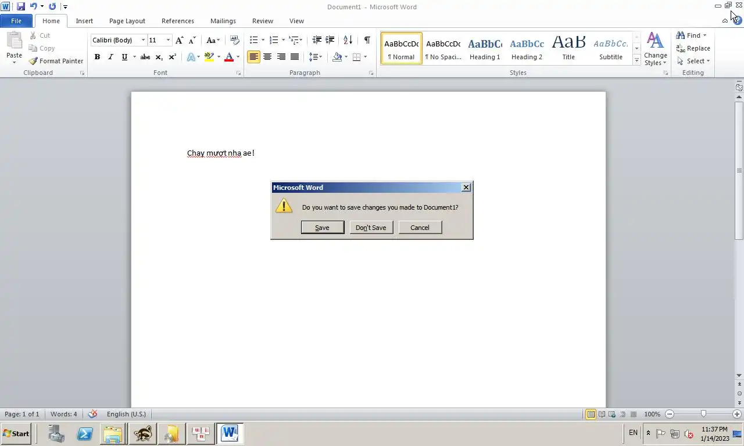
Task: Toggle Show/Hide paragraph marks
Action: pyautogui.click(x=367, y=40)
